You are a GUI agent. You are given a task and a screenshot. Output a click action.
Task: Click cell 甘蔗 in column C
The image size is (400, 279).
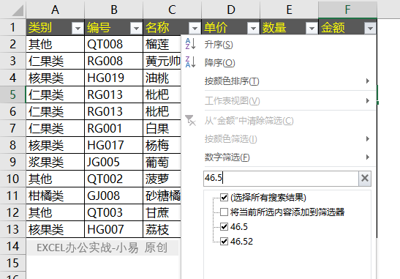162,213
